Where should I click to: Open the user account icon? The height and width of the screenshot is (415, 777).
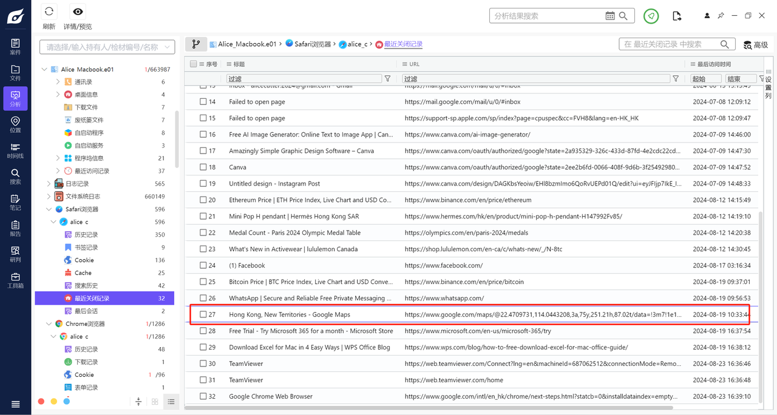coord(707,16)
